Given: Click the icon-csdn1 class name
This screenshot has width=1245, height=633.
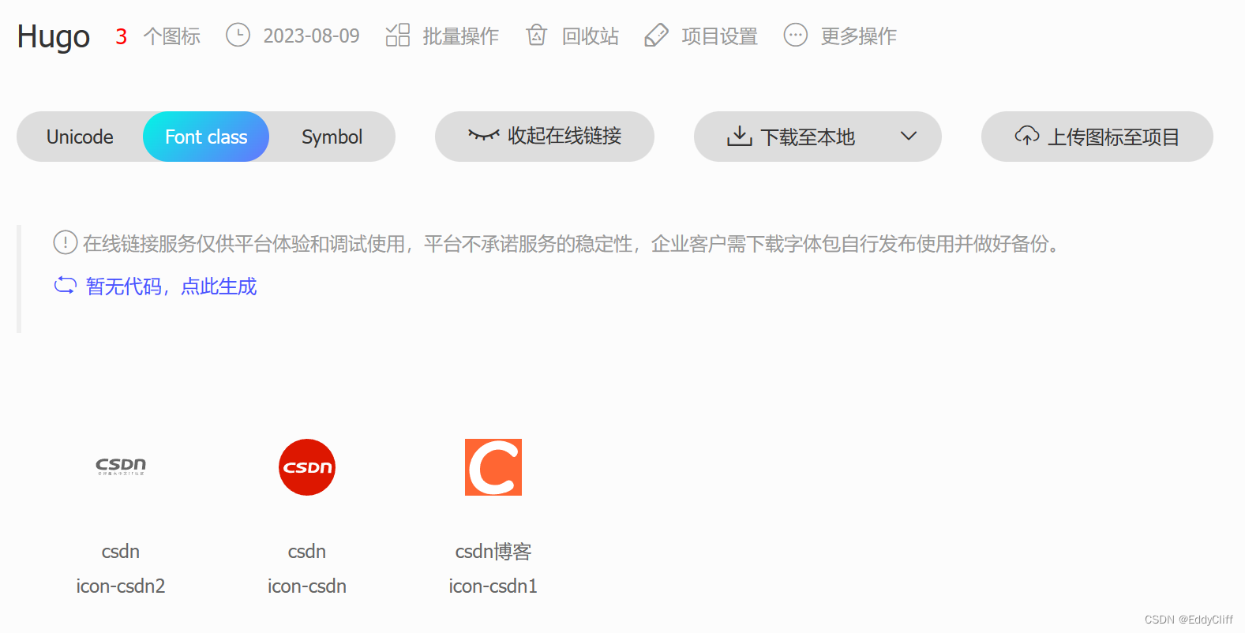Looking at the screenshot, I should coord(493,586).
